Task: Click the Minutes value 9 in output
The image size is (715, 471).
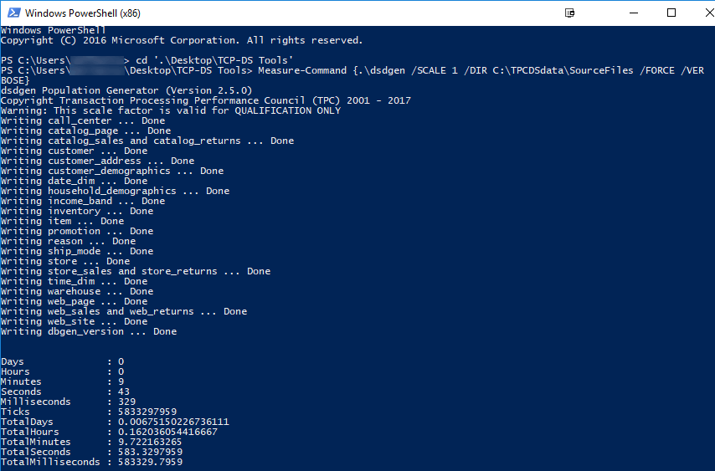Action: click(121, 381)
